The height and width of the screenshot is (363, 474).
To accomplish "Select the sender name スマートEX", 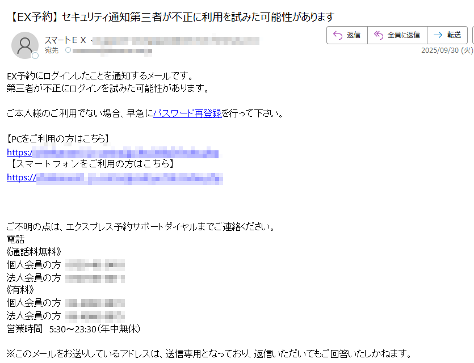I will 65,40.
